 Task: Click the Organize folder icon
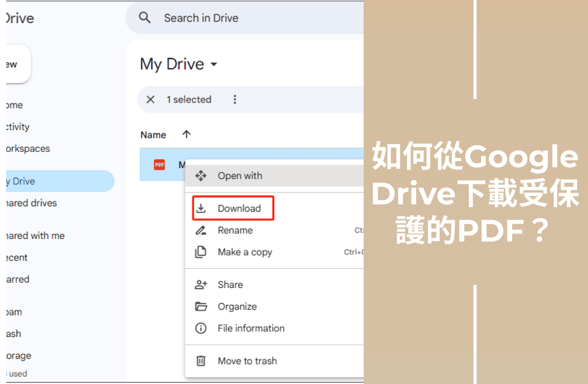pos(201,306)
